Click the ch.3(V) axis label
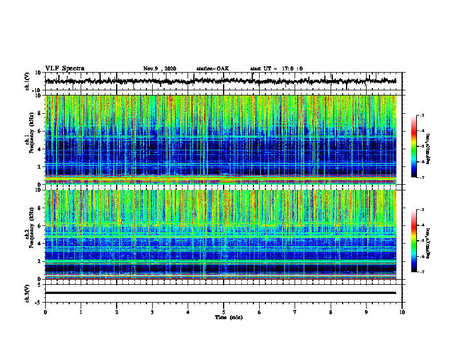The height and width of the screenshot is (350, 453). 27,293
